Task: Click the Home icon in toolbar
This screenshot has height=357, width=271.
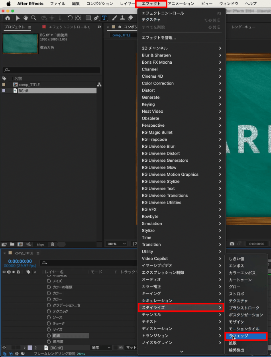Action: point(8,18)
